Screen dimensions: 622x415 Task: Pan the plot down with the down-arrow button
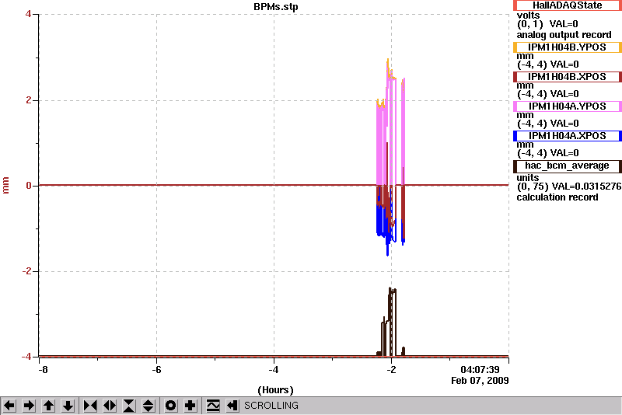pos(68,406)
